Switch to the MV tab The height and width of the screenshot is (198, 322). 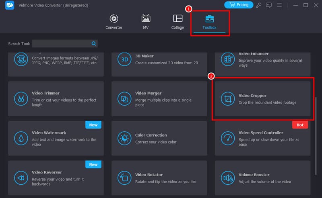[146, 22]
